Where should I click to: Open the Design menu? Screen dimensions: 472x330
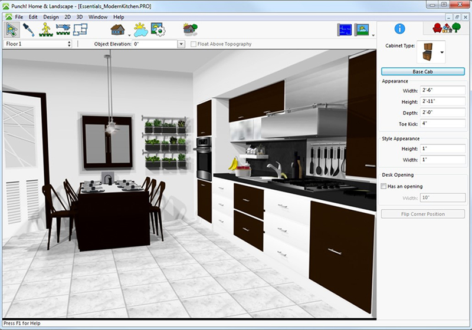(51, 17)
